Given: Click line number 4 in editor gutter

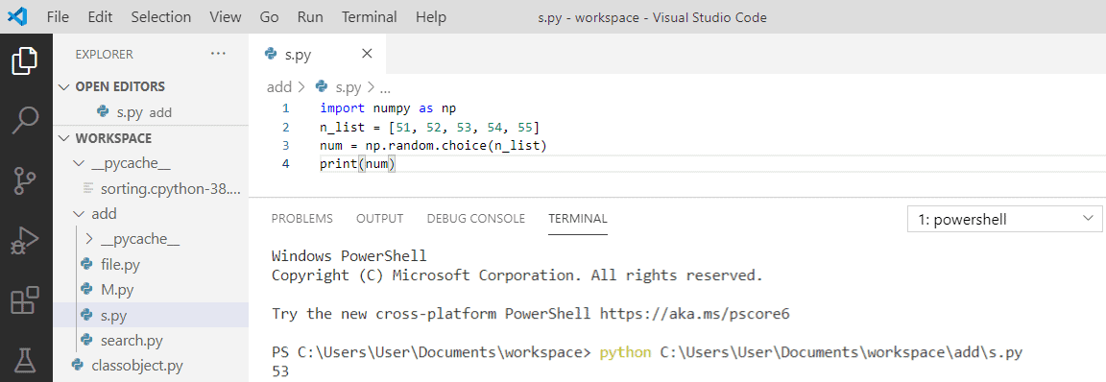Looking at the screenshot, I should (285, 164).
